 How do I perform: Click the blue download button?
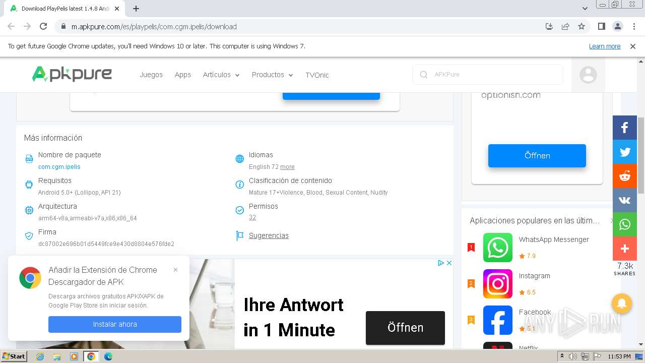(331, 96)
